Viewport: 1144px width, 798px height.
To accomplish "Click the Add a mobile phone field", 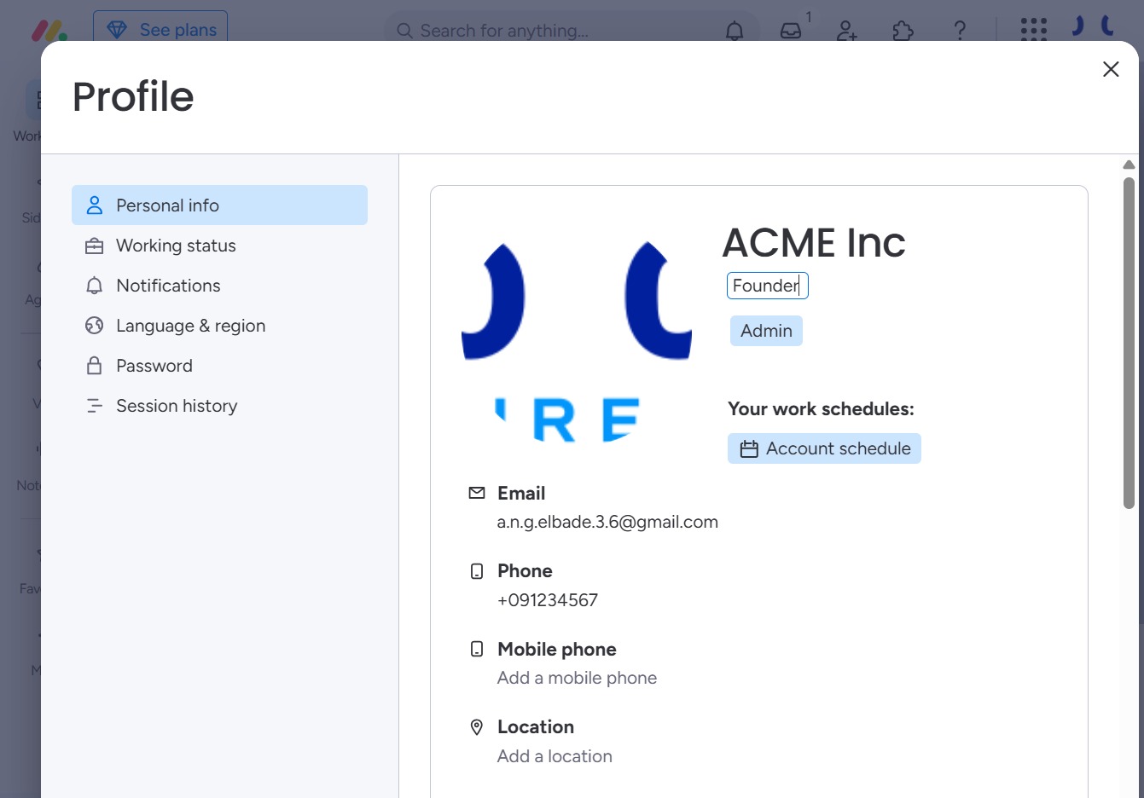I will pos(577,678).
